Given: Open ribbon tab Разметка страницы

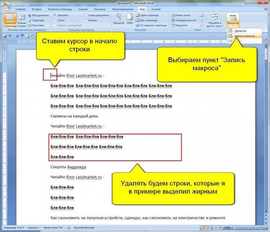Looking at the screenshot, I should (60, 9).
